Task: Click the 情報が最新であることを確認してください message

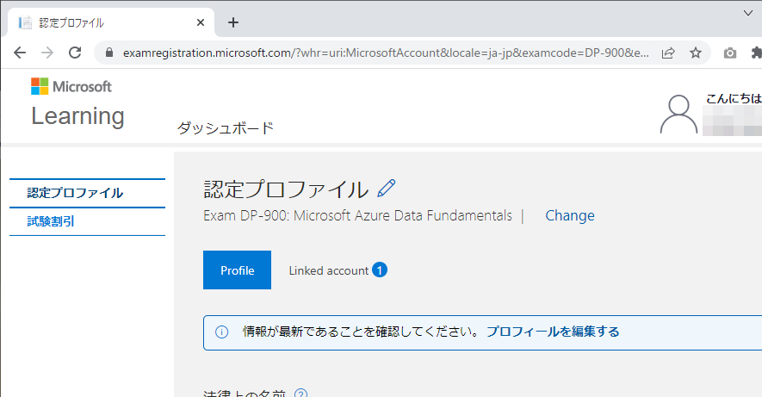Action: (x=360, y=332)
